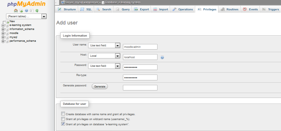Open the Events tab
Viewport: 281px width, 131px height.
tap(250, 10)
